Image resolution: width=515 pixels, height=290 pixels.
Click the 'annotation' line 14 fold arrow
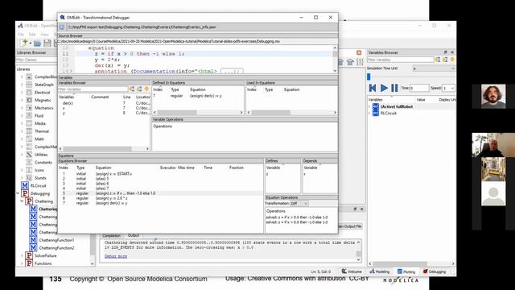(x=71, y=72)
